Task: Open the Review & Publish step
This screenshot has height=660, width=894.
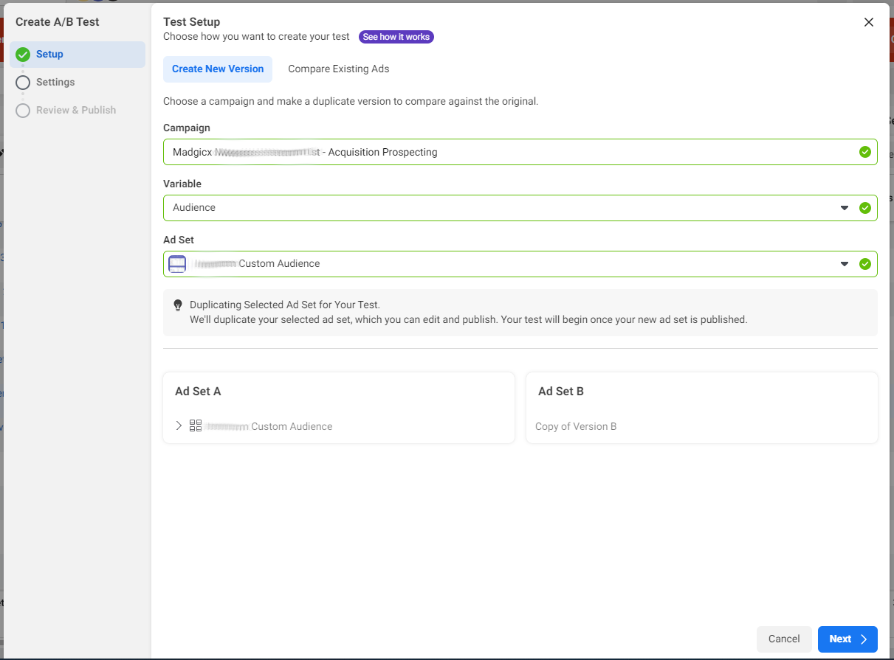Action: tap(76, 110)
